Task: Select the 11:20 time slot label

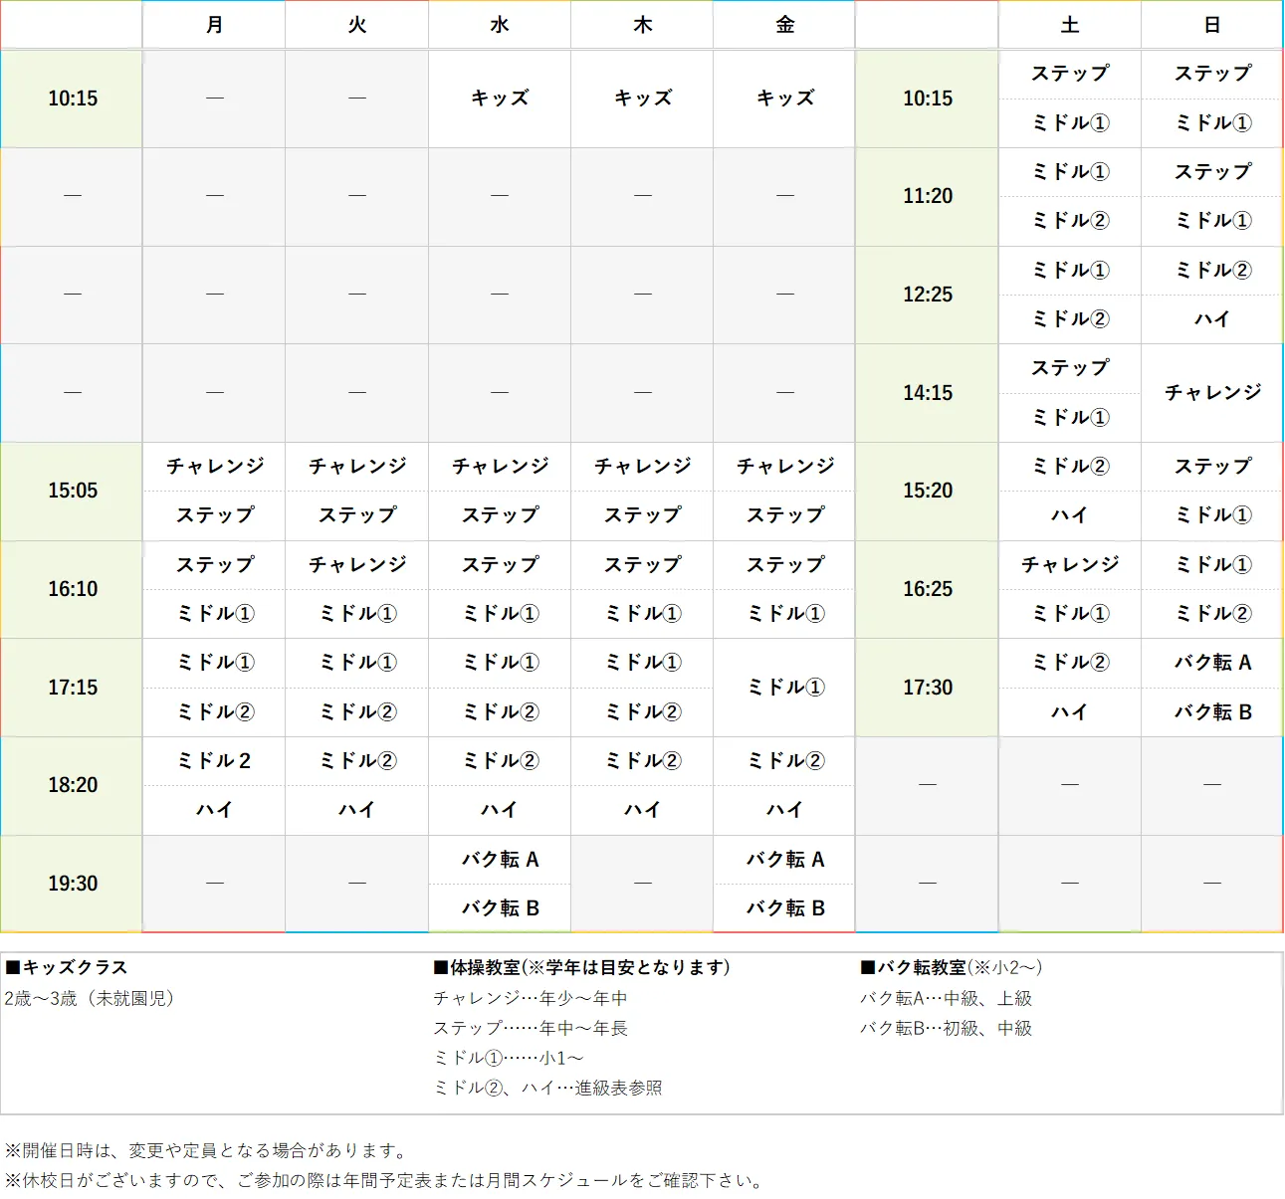Action: click(926, 196)
